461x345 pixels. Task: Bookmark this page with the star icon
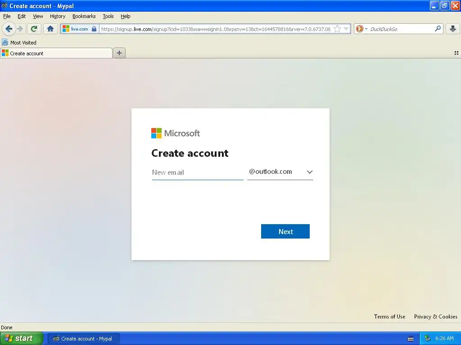pos(337,29)
